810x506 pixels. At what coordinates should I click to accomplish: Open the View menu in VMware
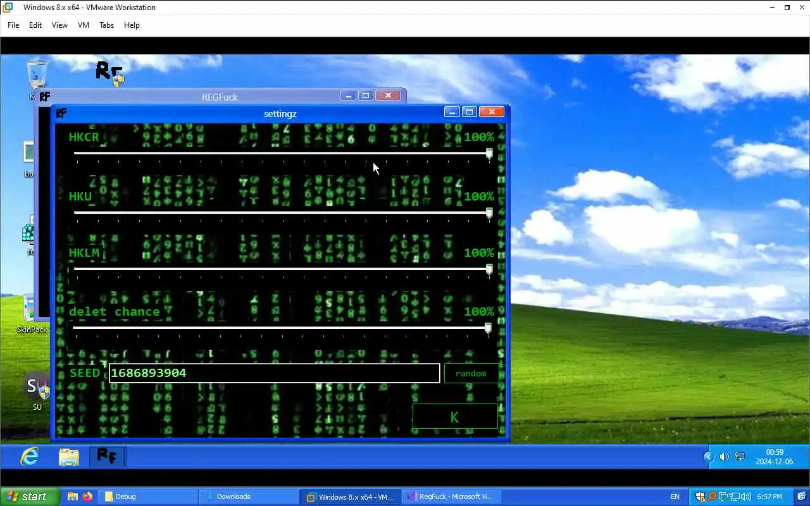point(59,25)
